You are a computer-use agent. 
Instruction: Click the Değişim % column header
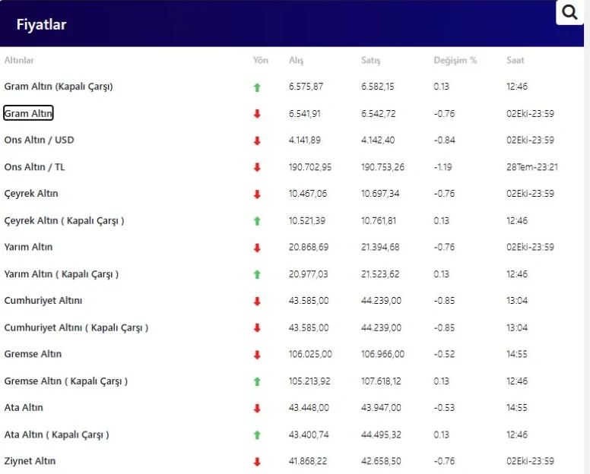pos(455,61)
